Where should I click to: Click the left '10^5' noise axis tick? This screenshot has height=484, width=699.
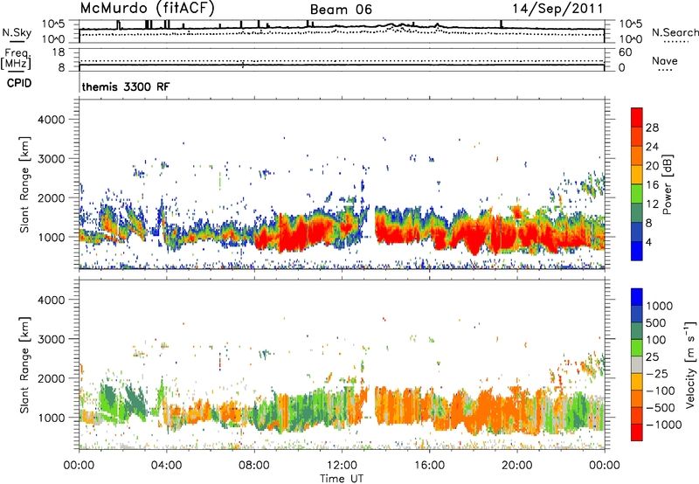pyautogui.click(x=53, y=24)
